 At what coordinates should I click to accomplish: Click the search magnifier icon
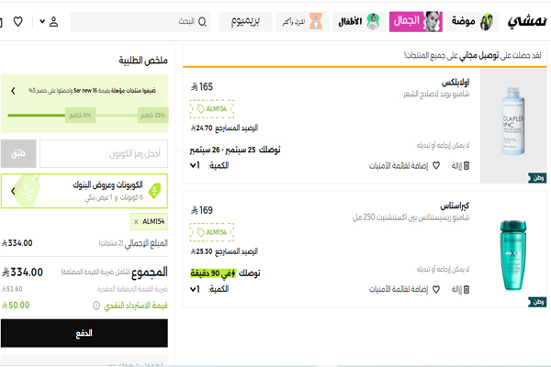coord(202,21)
